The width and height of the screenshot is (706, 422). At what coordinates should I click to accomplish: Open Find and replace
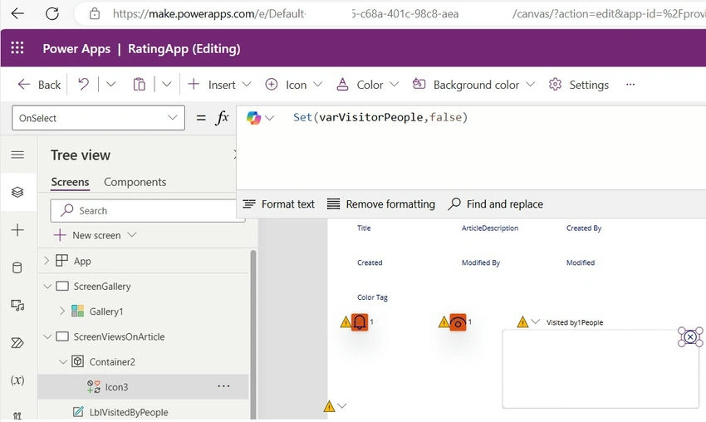pyautogui.click(x=496, y=204)
